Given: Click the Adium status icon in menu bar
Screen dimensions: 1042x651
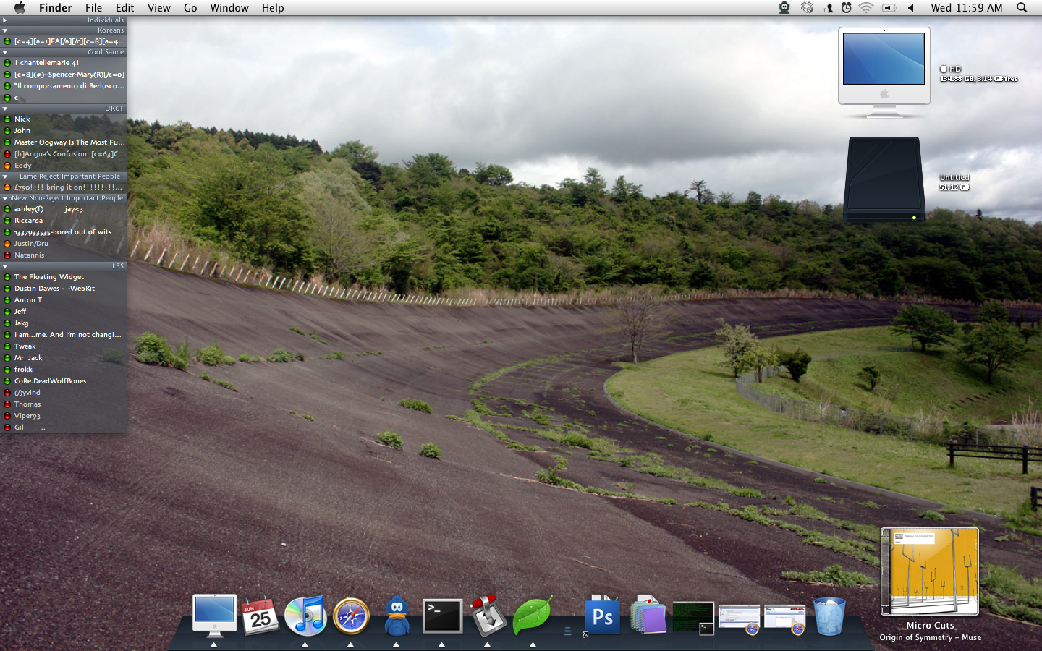Looking at the screenshot, I should 784,8.
